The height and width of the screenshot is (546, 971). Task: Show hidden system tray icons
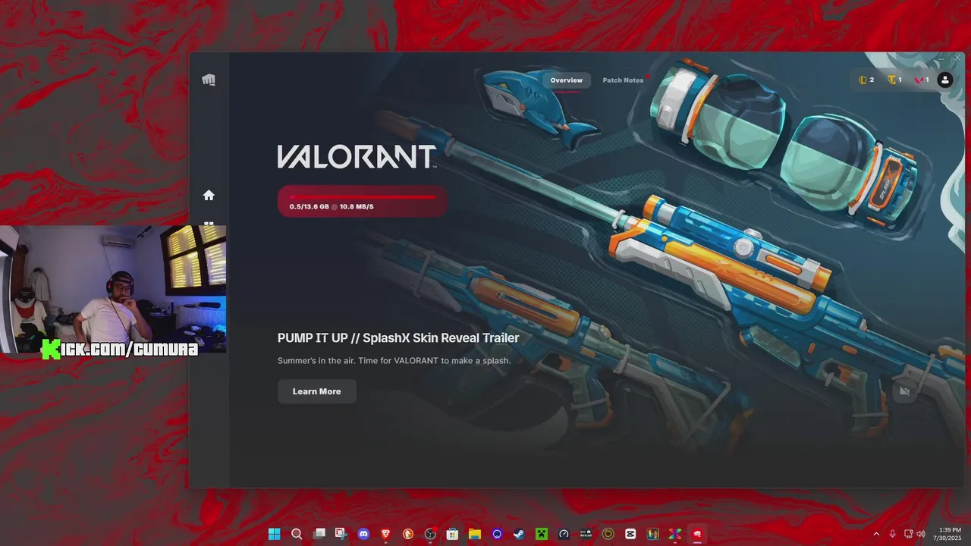(x=876, y=534)
